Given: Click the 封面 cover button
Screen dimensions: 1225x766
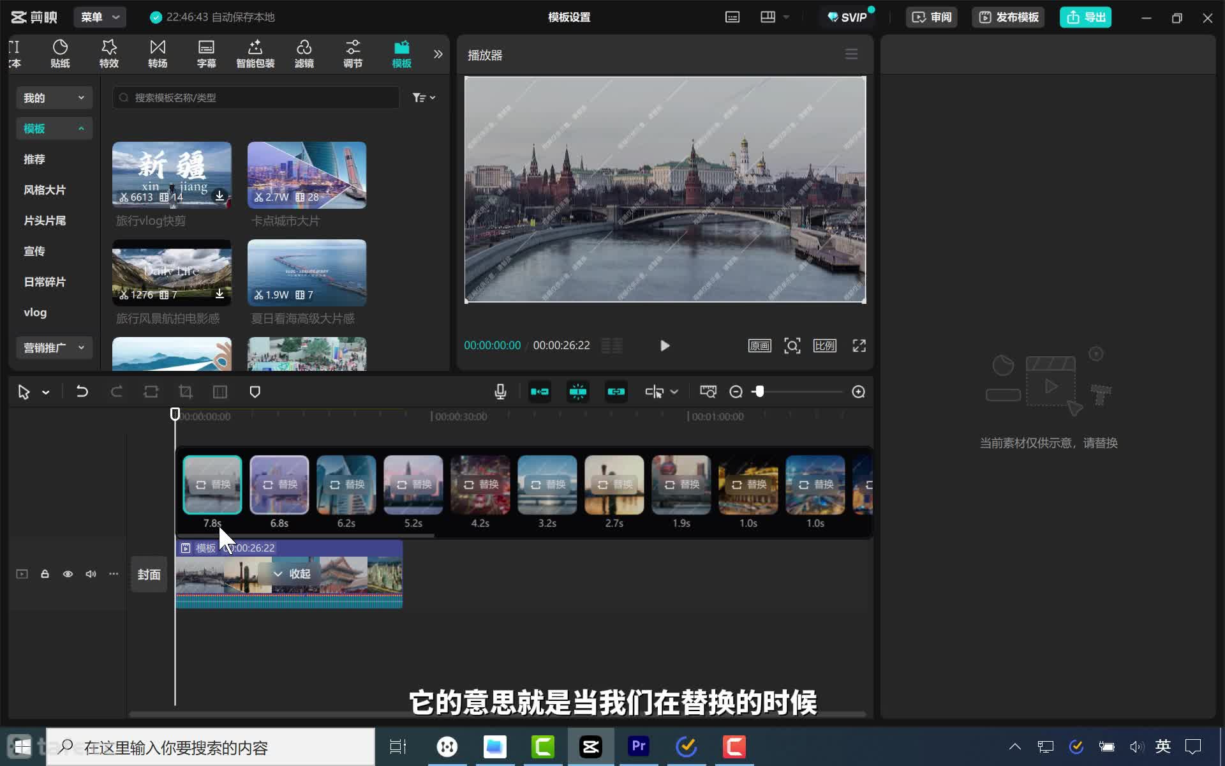Looking at the screenshot, I should [149, 574].
